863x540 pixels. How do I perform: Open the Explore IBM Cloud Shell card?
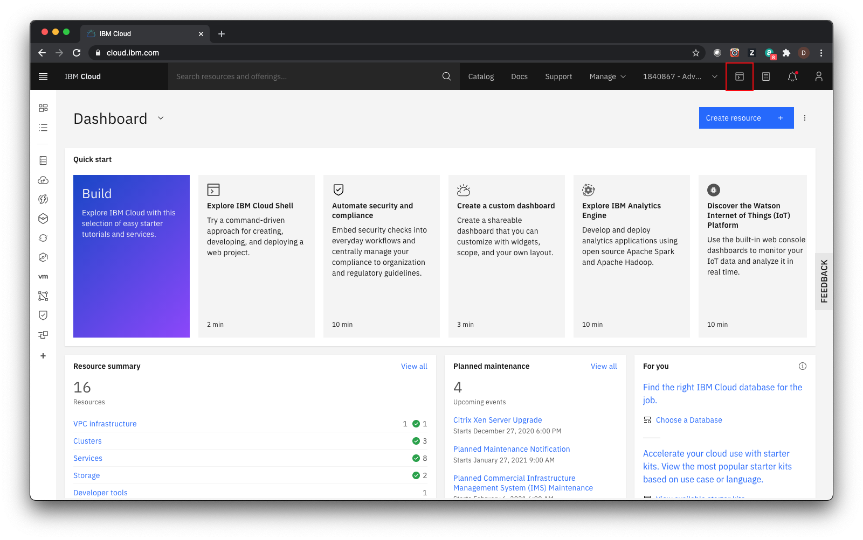tap(257, 256)
